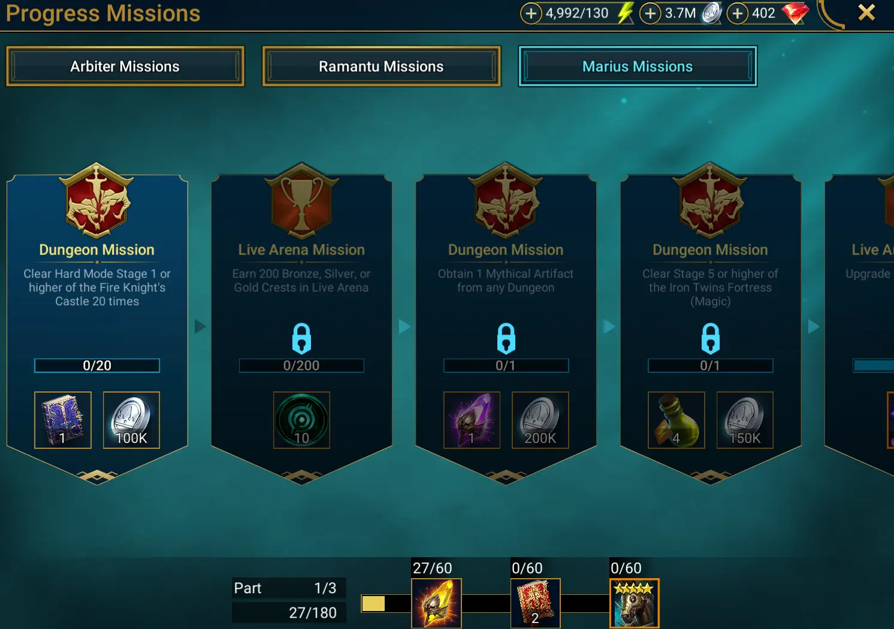Select the four-star champion milestone reward
The height and width of the screenshot is (629, 894).
634,603
